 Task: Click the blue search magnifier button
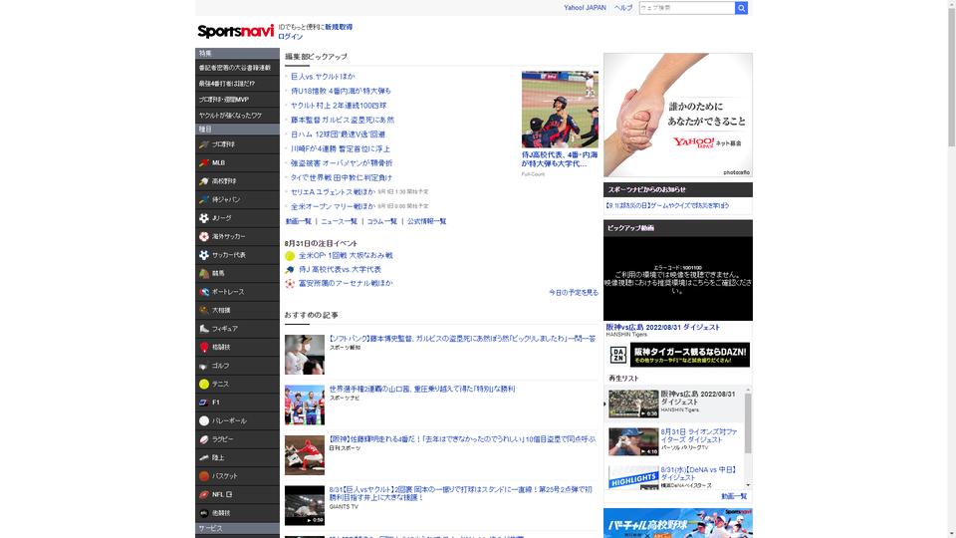coord(741,8)
